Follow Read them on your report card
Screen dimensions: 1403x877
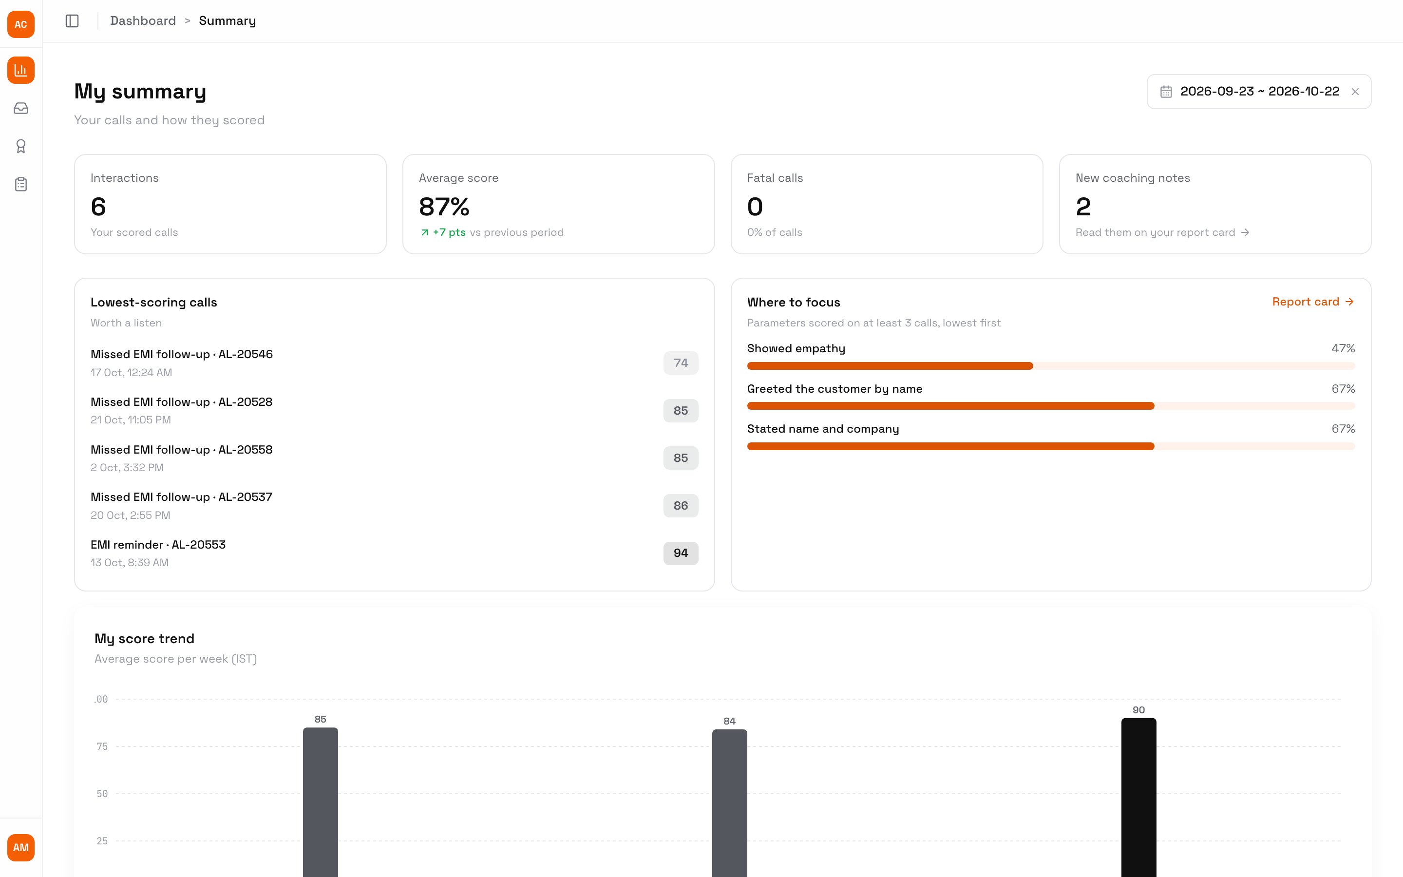[x=1162, y=232]
